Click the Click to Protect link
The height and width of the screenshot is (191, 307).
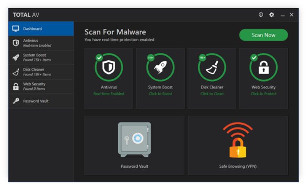click(264, 94)
